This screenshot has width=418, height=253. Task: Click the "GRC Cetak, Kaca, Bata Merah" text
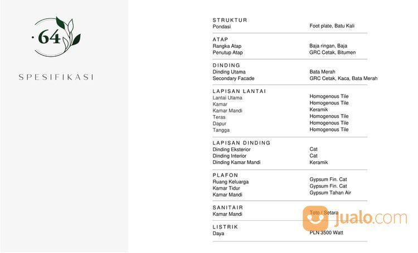click(343, 78)
